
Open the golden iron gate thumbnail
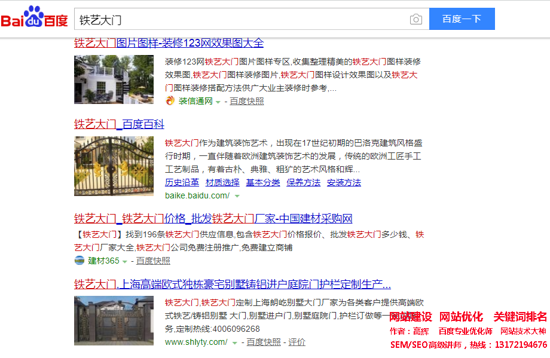[114, 166]
